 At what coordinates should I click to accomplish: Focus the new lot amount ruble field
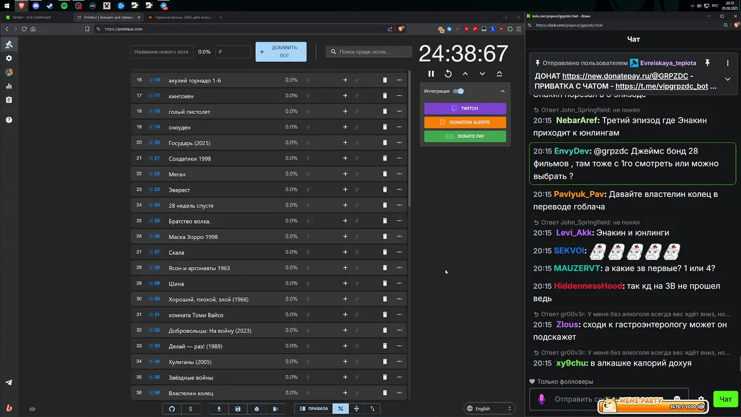pos(233,52)
